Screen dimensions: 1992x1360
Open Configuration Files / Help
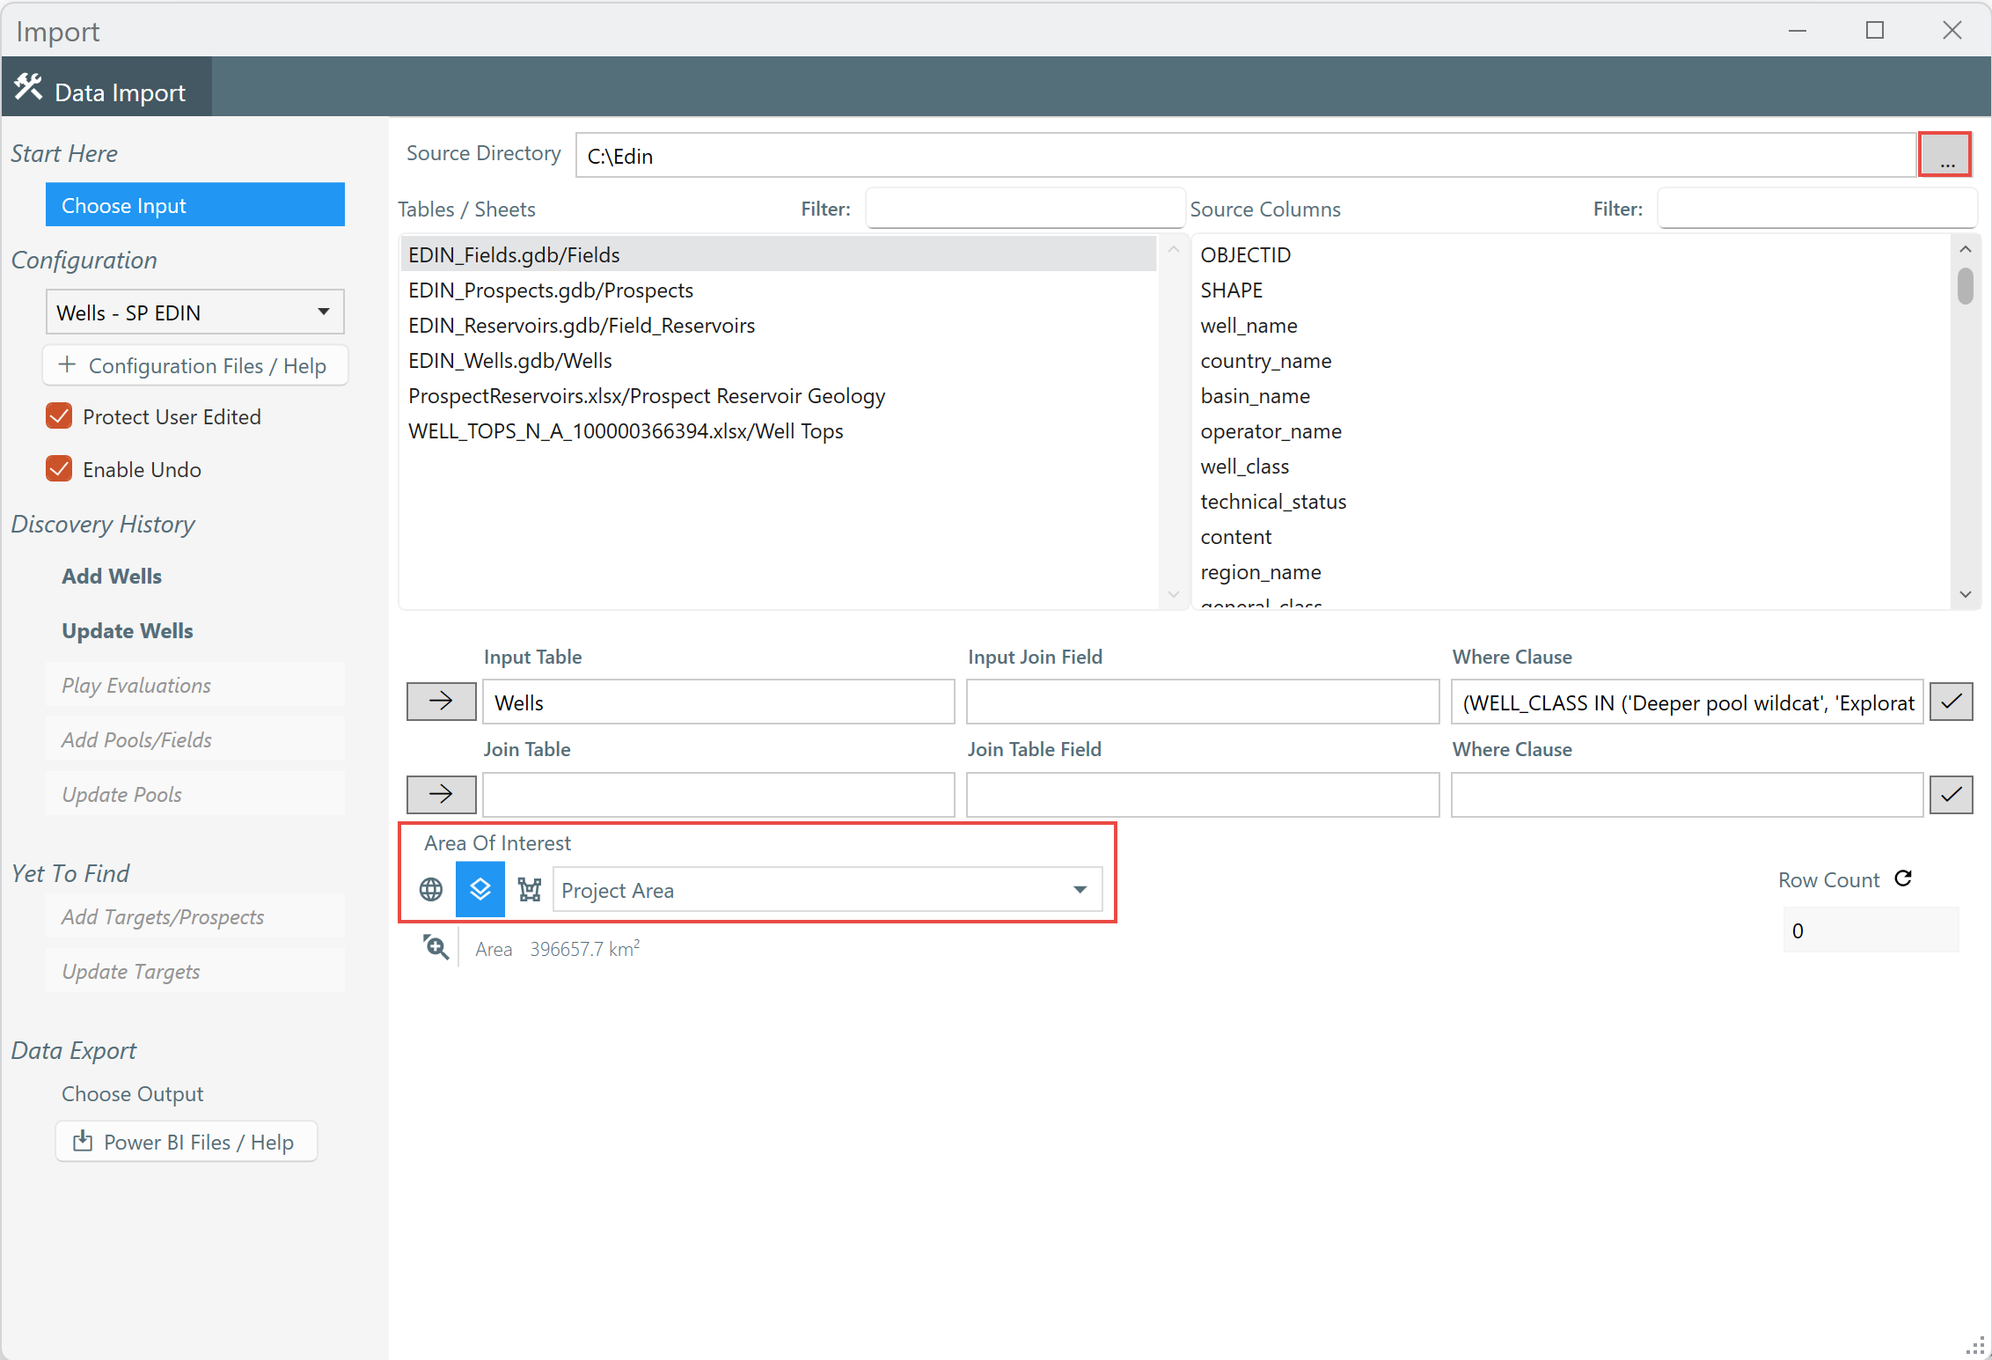(x=194, y=365)
